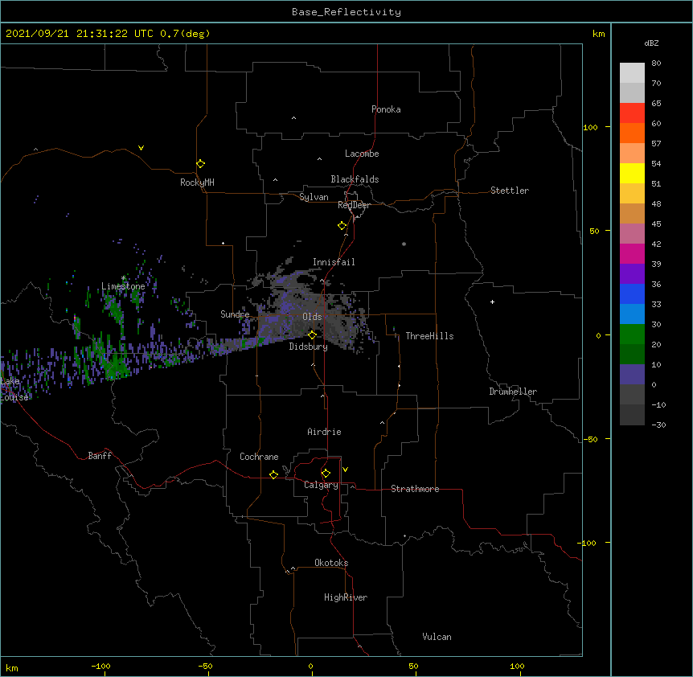Click the yellow diamond marker above Calgary label
The height and width of the screenshot is (677, 693).
(x=326, y=474)
